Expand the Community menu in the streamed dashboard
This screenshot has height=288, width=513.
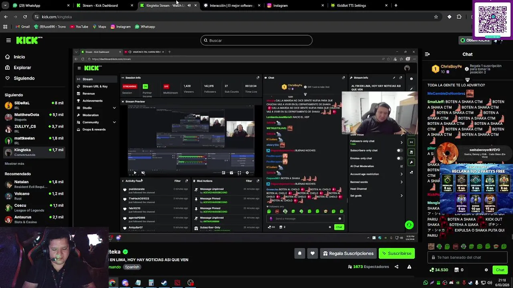114,122
